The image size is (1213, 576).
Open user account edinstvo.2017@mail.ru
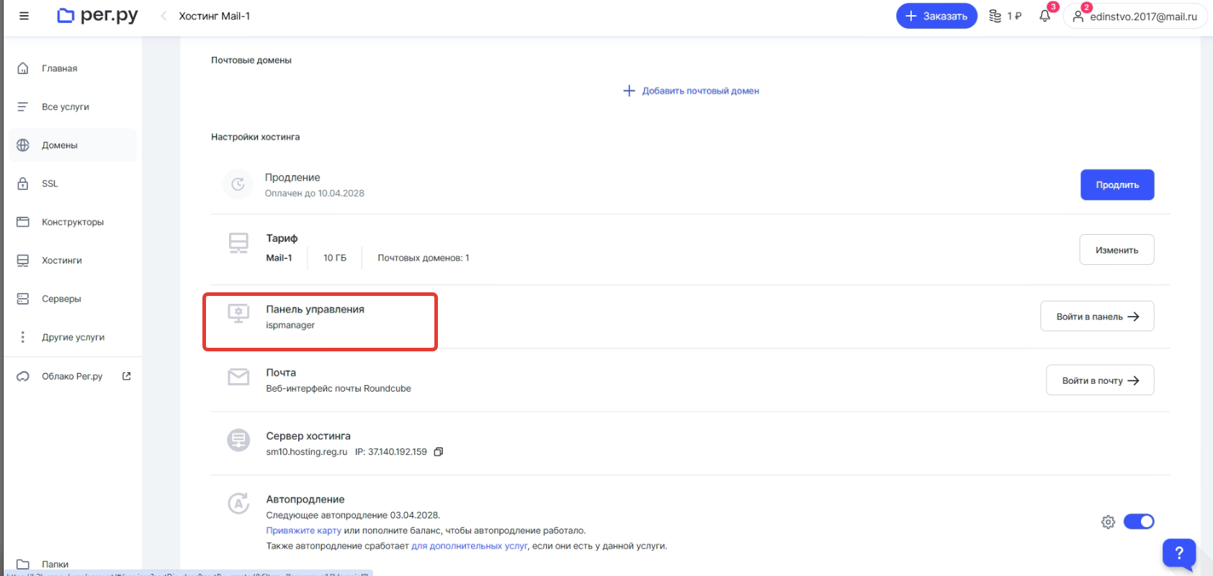(x=1135, y=16)
